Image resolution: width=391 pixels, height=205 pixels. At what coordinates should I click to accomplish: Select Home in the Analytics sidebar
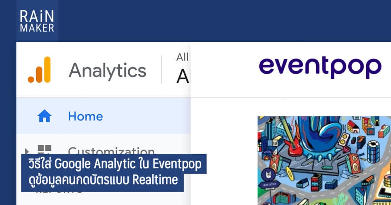tap(85, 116)
